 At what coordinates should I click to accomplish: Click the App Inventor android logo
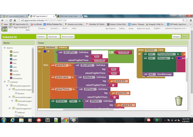[4, 29]
